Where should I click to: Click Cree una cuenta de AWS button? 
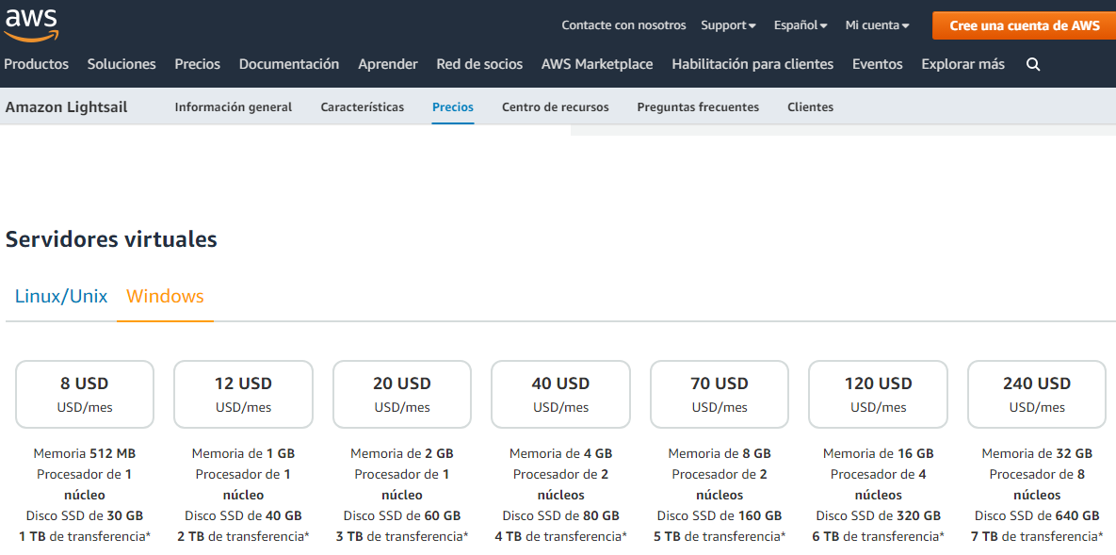click(x=1025, y=25)
